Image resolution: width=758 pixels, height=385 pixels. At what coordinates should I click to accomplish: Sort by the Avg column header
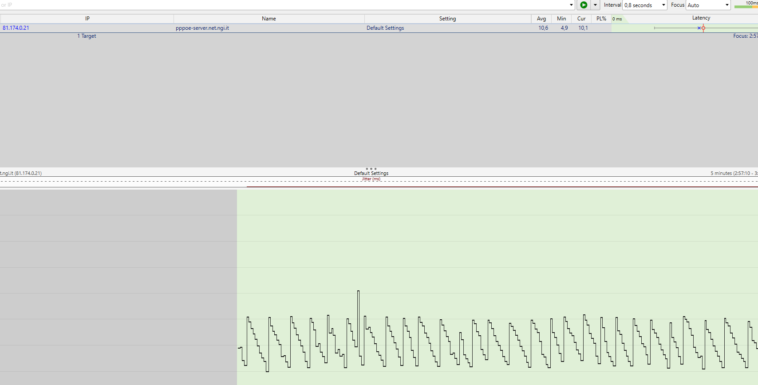point(541,19)
